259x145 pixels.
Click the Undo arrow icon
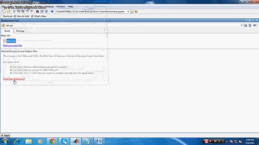pos(27,11)
